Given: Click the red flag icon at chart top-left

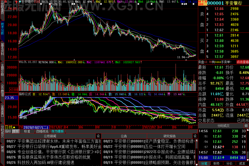Looking at the screenshot, I should coord(6,2).
